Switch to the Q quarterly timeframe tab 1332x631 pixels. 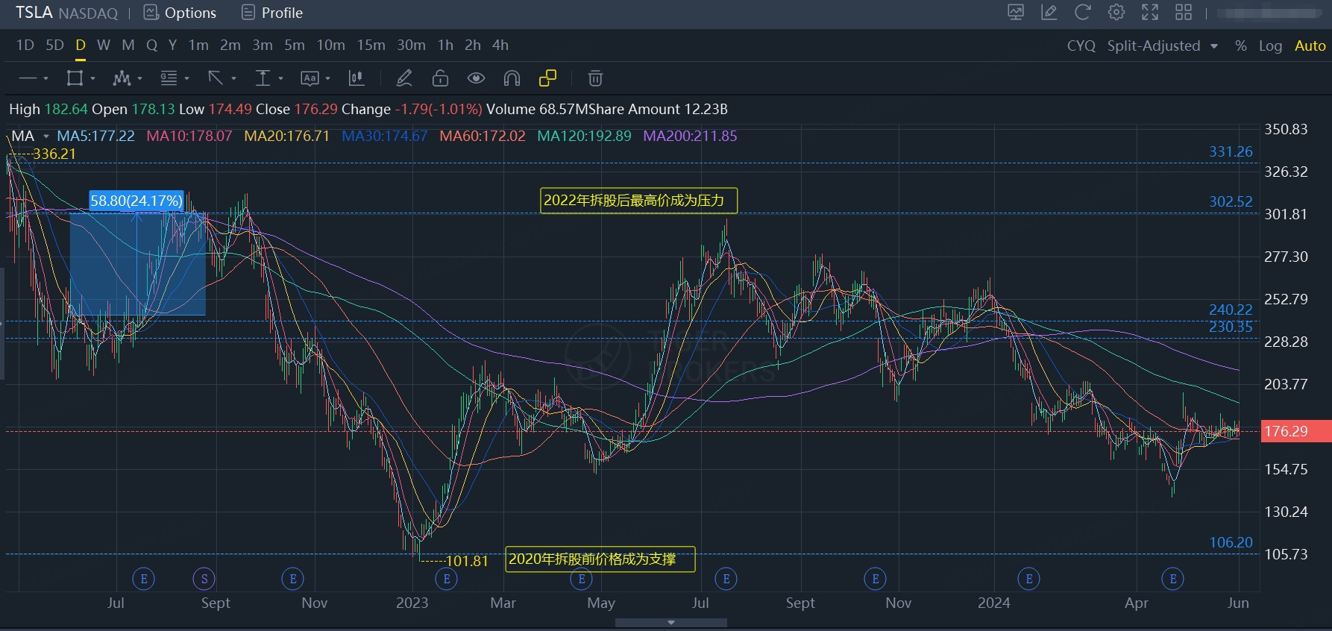click(x=151, y=45)
